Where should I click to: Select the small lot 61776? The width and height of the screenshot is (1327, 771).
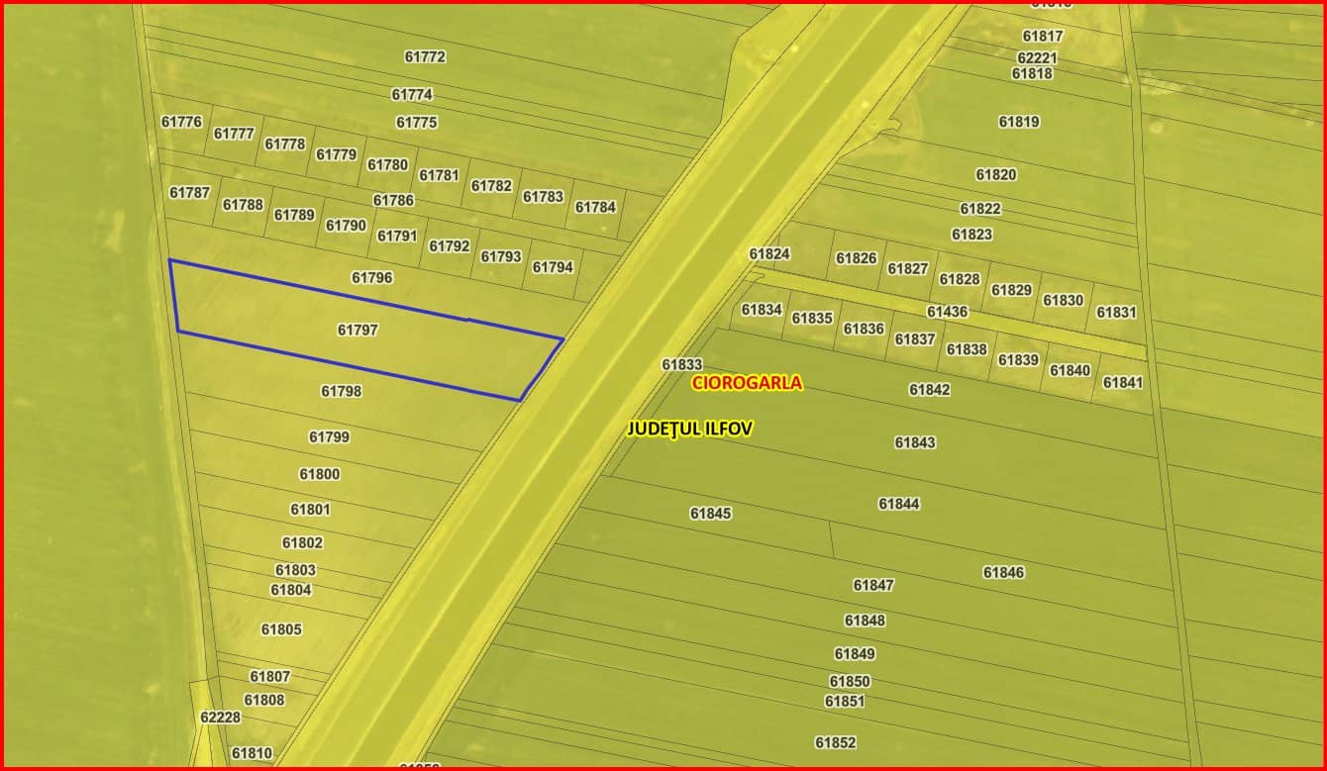tap(181, 122)
